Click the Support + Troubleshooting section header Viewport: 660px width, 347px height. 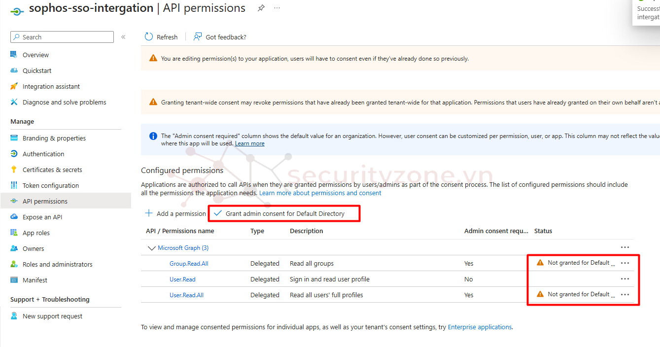point(50,300)
